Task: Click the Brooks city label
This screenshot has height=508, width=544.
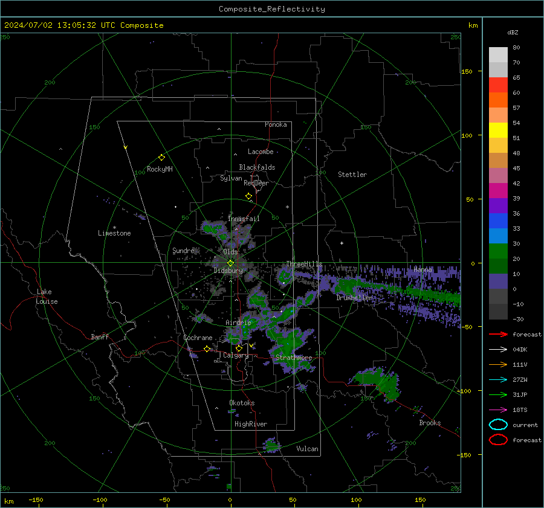Action: (x=430, y=423)
